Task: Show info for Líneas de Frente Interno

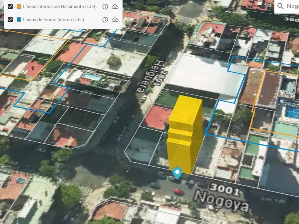Action: coord(105,20)
